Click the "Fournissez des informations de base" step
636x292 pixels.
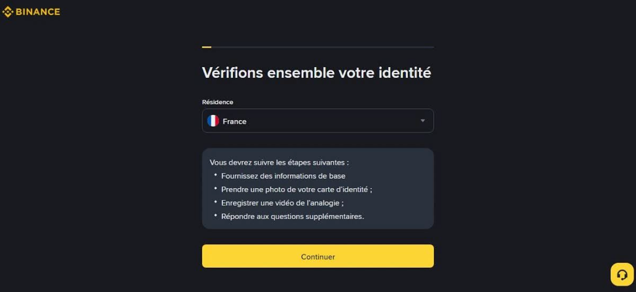coord(283,176)
